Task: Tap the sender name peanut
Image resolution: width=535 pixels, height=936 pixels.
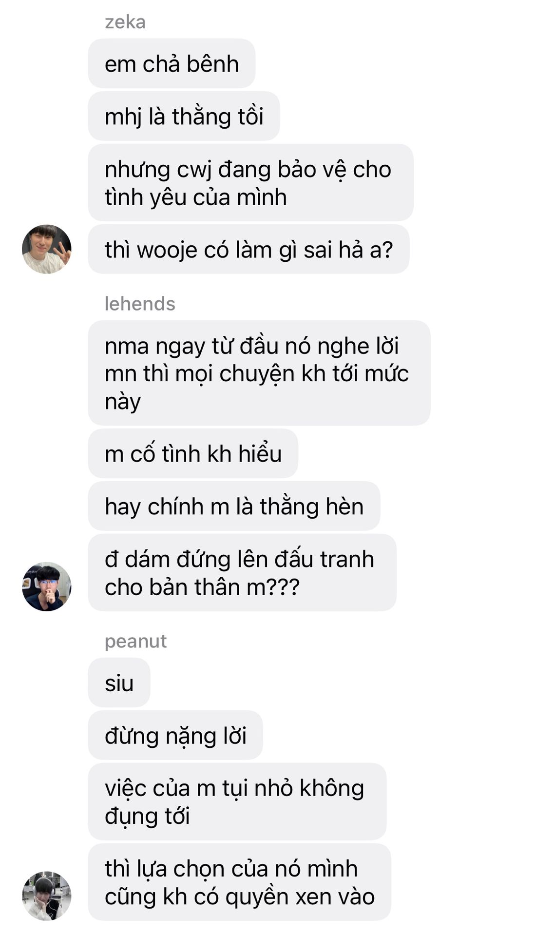Action: pos(135,641)
